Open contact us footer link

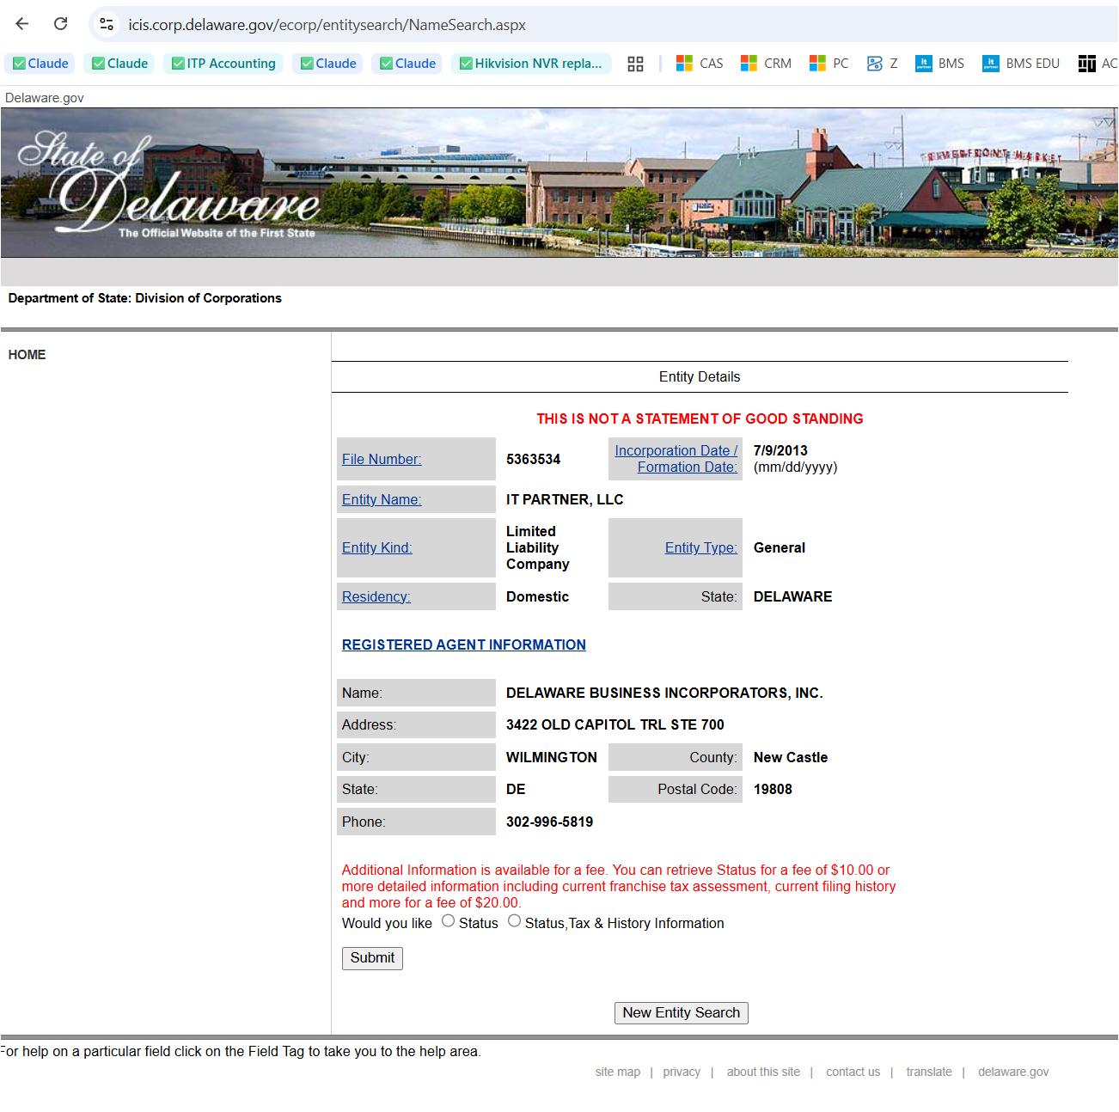(853, 1072)
